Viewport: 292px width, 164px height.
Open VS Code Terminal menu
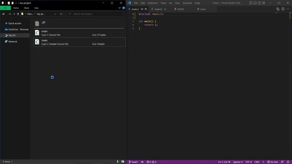187,3
